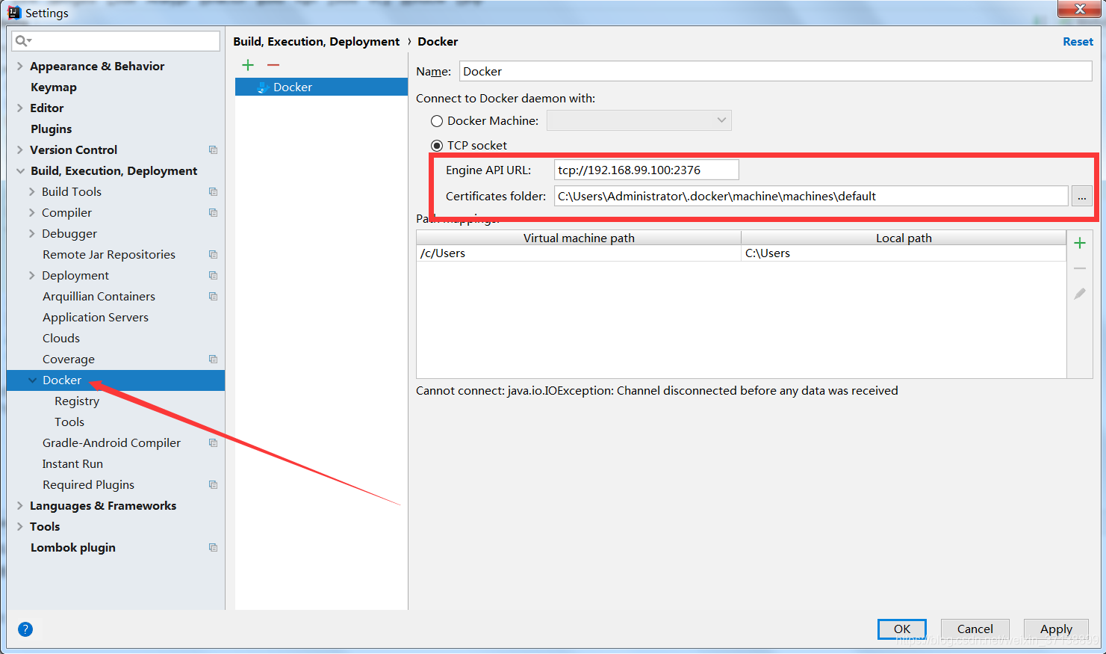Click project-level icon beside Coverage
The width and height of the screenshot is (1106, 654).
213,360
